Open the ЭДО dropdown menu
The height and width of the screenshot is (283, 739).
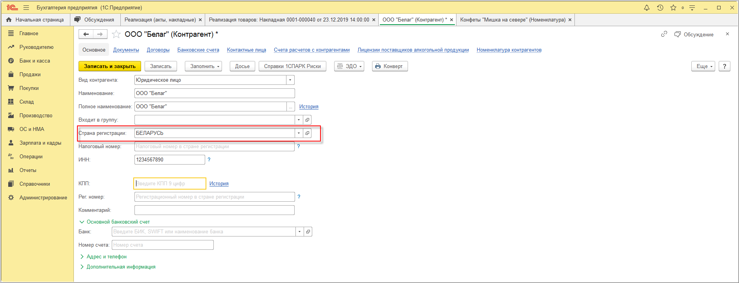350,66
